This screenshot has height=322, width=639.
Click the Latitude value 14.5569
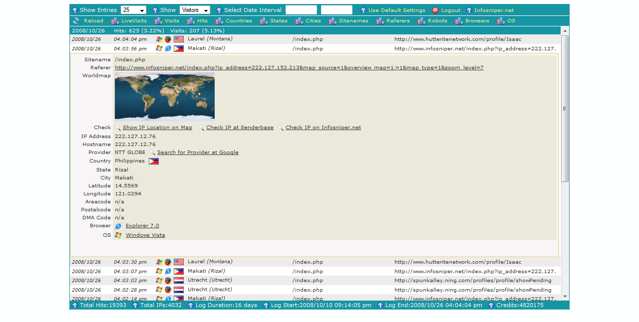click(x=126, y=186)
